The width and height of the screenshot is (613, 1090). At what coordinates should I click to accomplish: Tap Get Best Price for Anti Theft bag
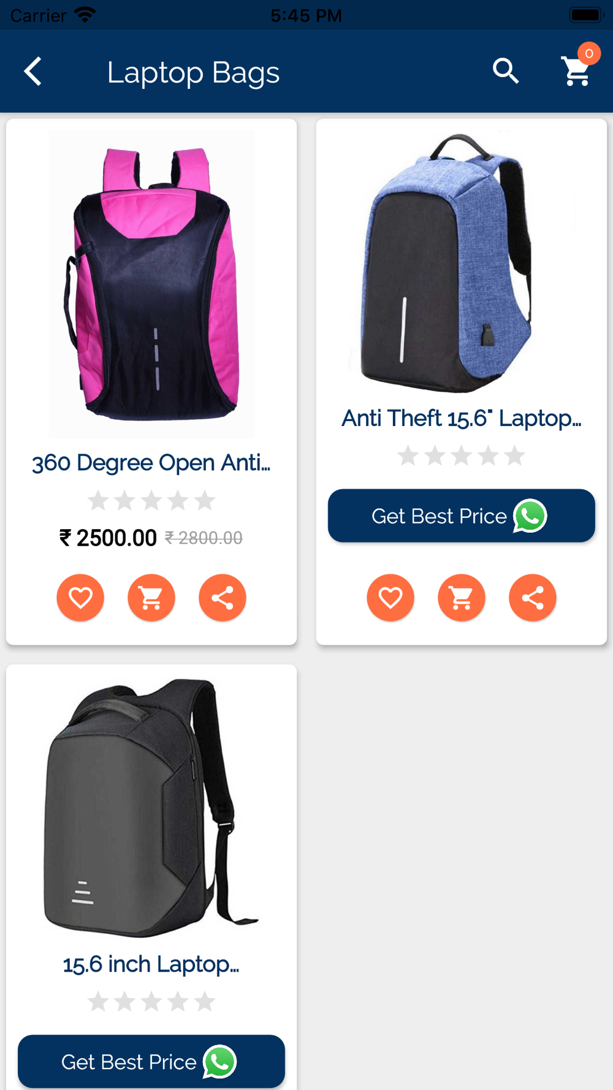click(x=462, y=516)
